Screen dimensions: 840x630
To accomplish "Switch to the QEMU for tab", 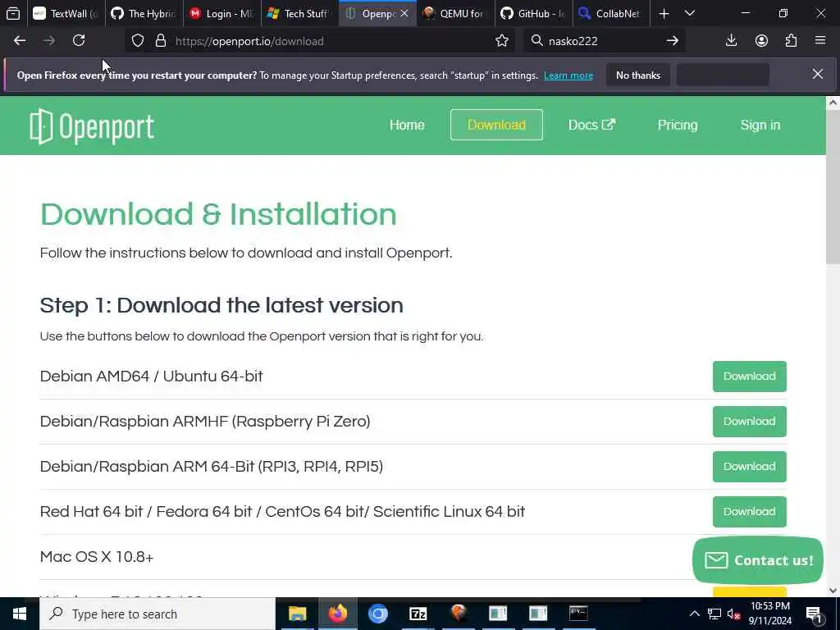I will point(455,13).
